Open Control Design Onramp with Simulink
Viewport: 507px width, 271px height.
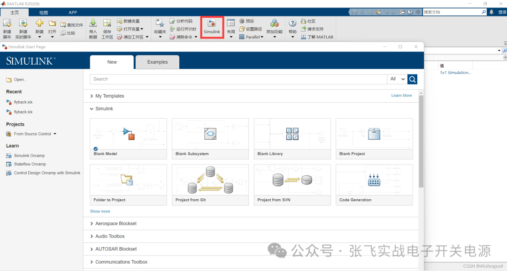click(x=47, y=173)
